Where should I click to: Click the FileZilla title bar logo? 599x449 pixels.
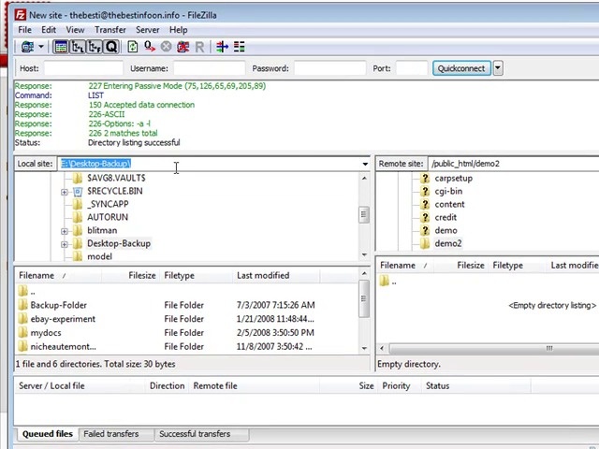(x=20, y=14)
